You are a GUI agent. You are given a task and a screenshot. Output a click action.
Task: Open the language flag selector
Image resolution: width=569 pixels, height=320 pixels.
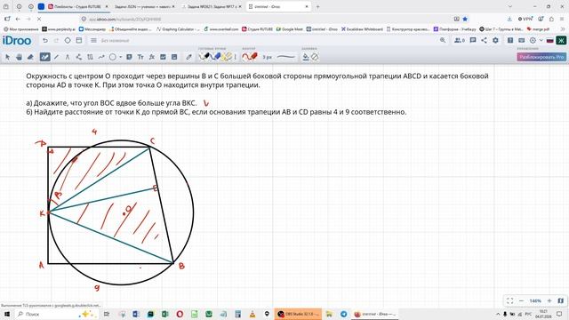550,40
